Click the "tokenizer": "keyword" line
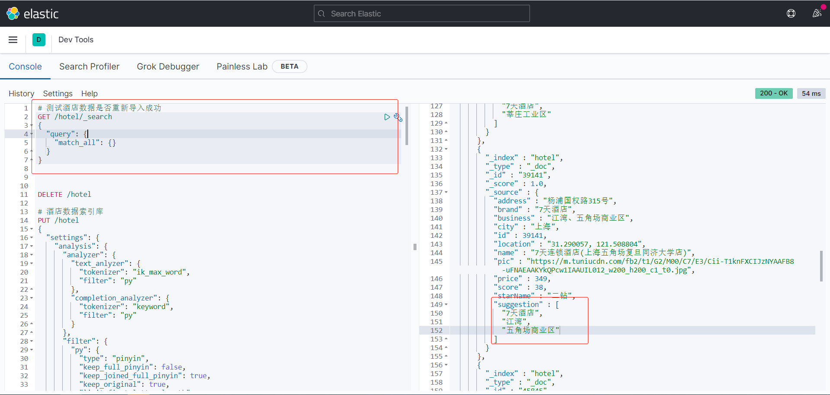The height and width of the screenshot is (395, 830). point(126,307)
